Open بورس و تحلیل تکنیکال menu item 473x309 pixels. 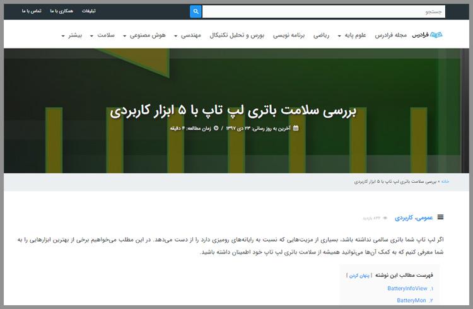[x=237, y=35]
